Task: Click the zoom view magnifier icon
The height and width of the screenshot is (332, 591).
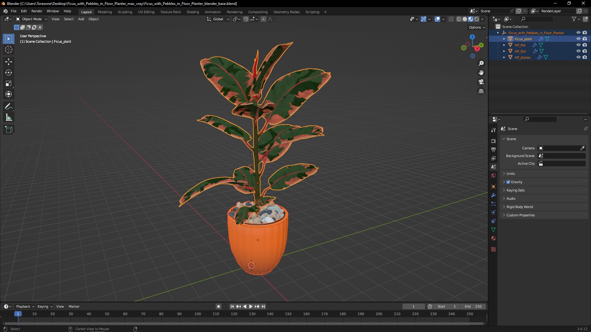Action: coord(481,63)
